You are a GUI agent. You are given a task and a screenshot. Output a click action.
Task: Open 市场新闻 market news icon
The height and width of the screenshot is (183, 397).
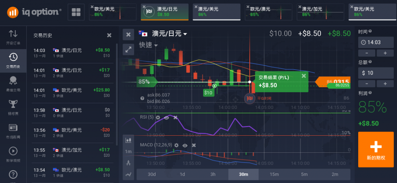point(13,130)
